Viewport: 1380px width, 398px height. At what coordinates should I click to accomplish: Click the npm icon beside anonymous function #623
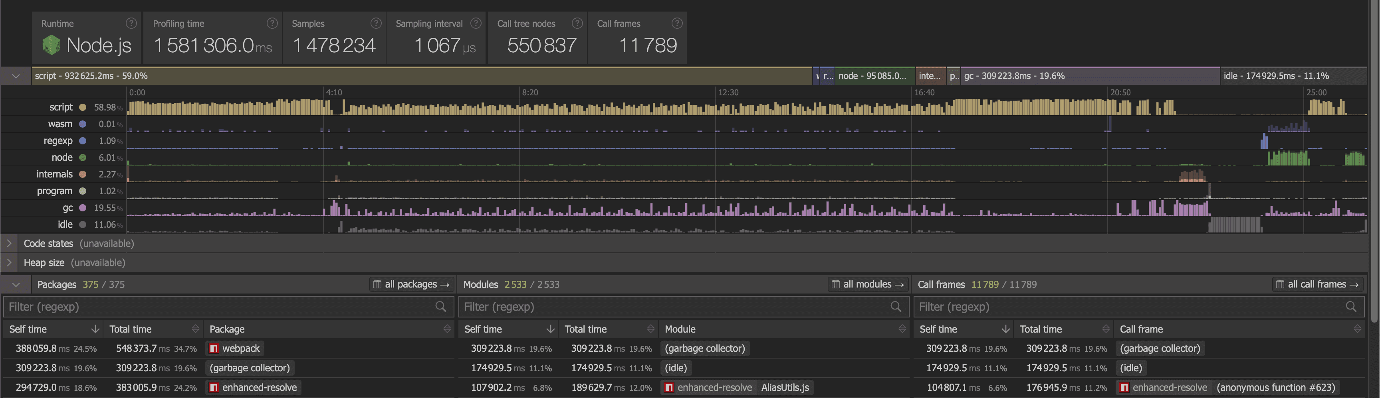(1124, 387)
